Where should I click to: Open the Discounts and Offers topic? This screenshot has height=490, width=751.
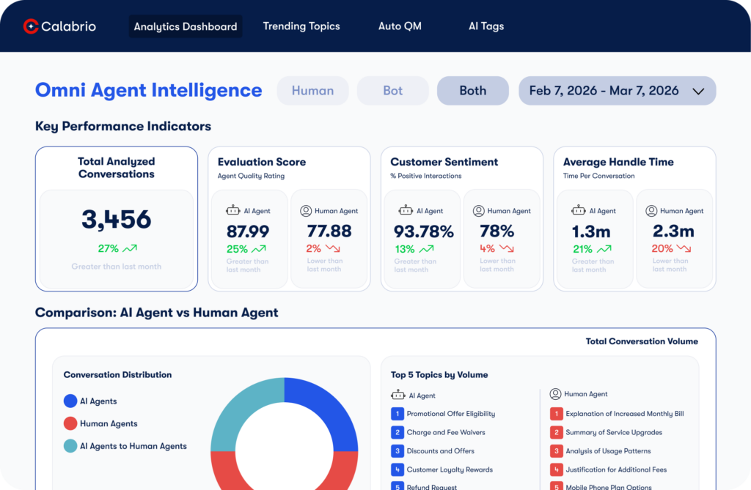(x=440, y=450)
